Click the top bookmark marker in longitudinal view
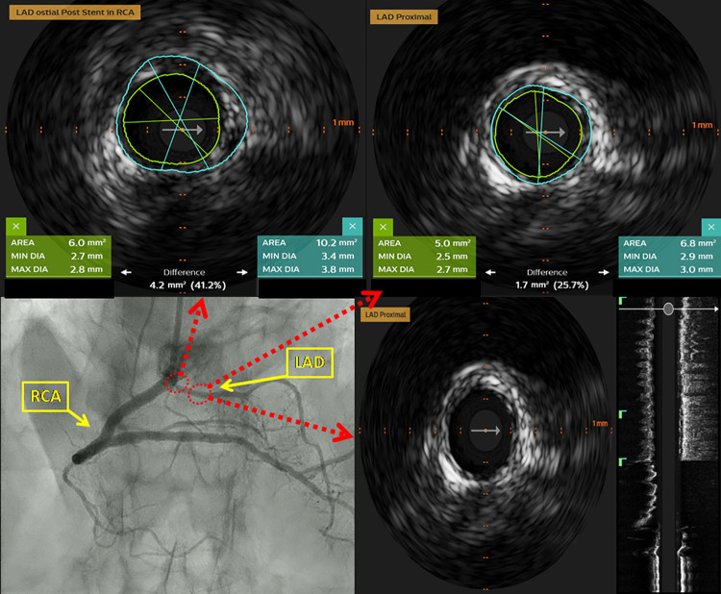The width and height of the screenshot is (721, 594). point(622,301)
